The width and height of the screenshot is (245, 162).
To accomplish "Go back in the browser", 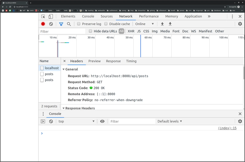I will pos(3,7).
